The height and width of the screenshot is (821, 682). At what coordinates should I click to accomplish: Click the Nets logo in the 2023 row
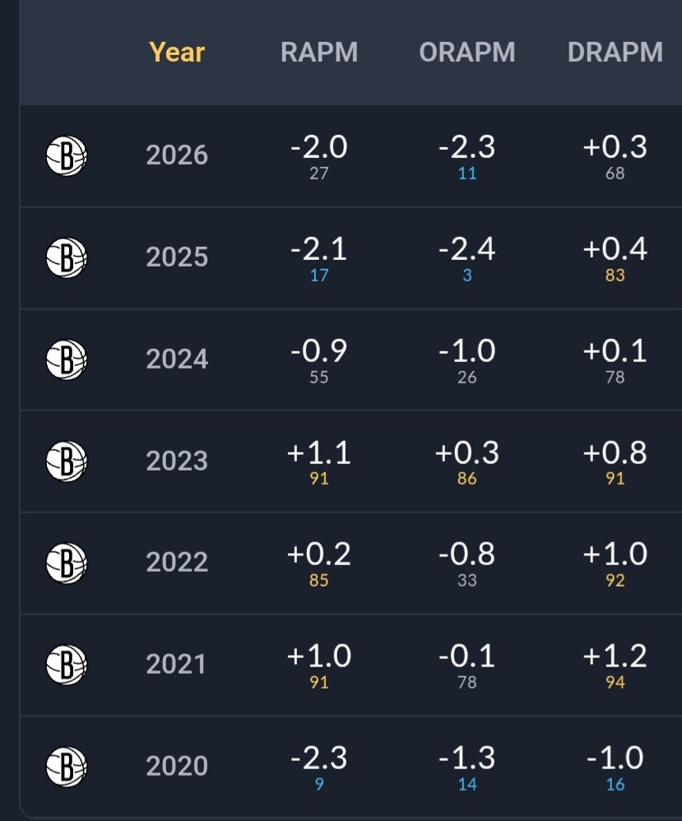pyautogui.click(x=67, y=462)
